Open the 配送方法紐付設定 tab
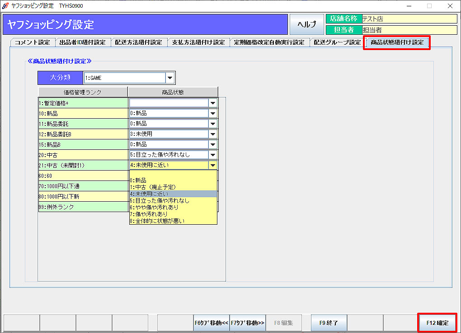Viewport: 461px width, 333px height. [138, 42]
